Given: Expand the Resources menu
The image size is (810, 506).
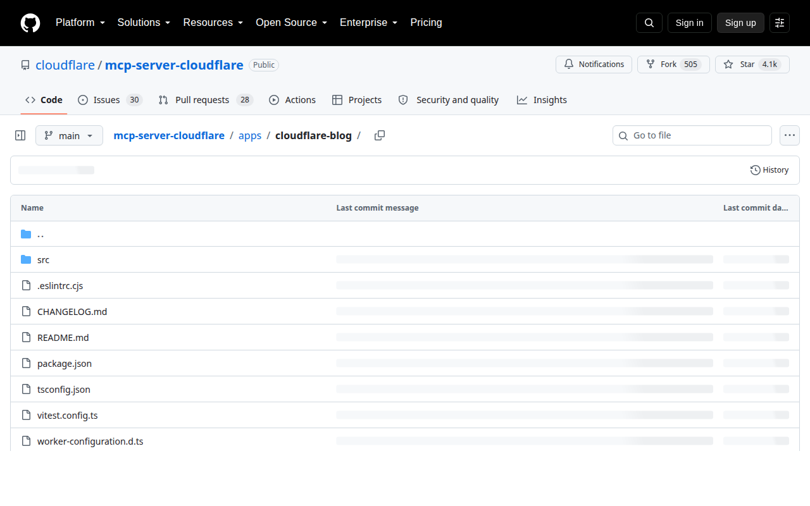Looking at the screenshot, I should point(213,23).
